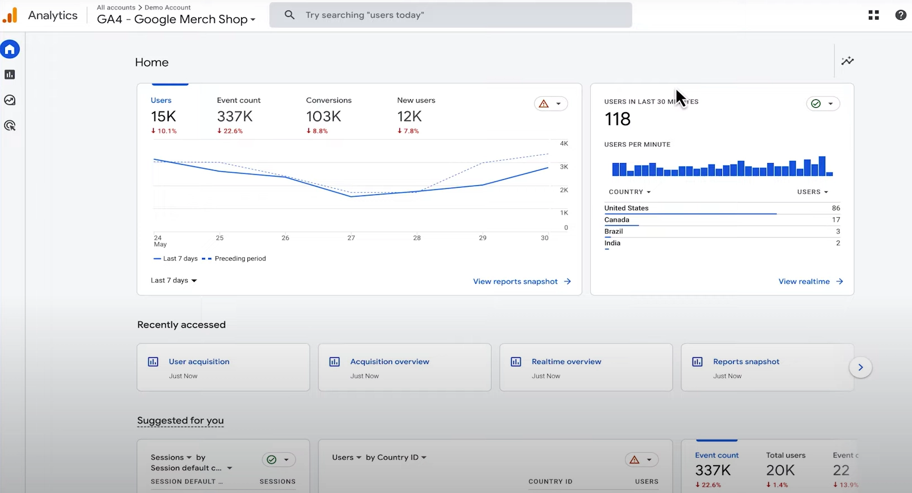
Task: Click the Realtime overview card report icon
Action: pos(516,362)
